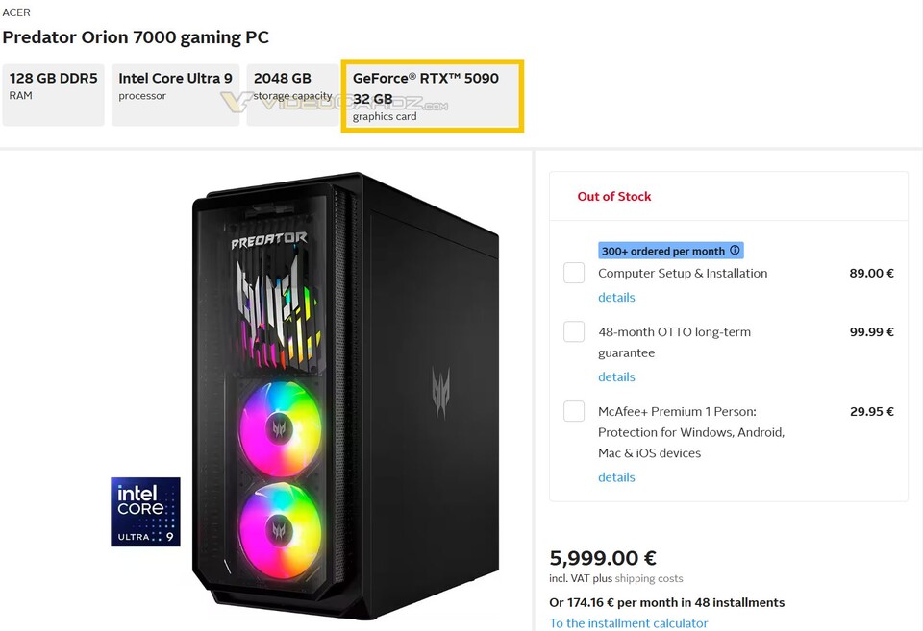Select the Predator Orion 7000 product title
923x631 pixels.
pyautogui.click(x=134, y=37)
